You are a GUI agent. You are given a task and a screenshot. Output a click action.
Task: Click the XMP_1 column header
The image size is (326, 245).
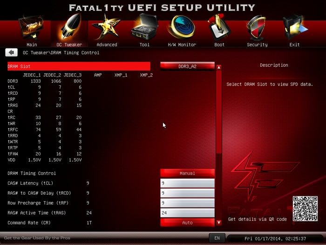[x=121, y=75]
